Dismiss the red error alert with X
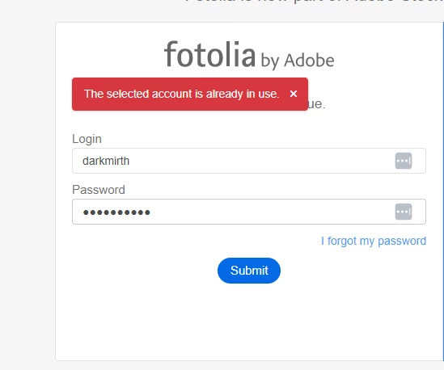The height and width of the screenshot is (370, 444). click(294, 94)
